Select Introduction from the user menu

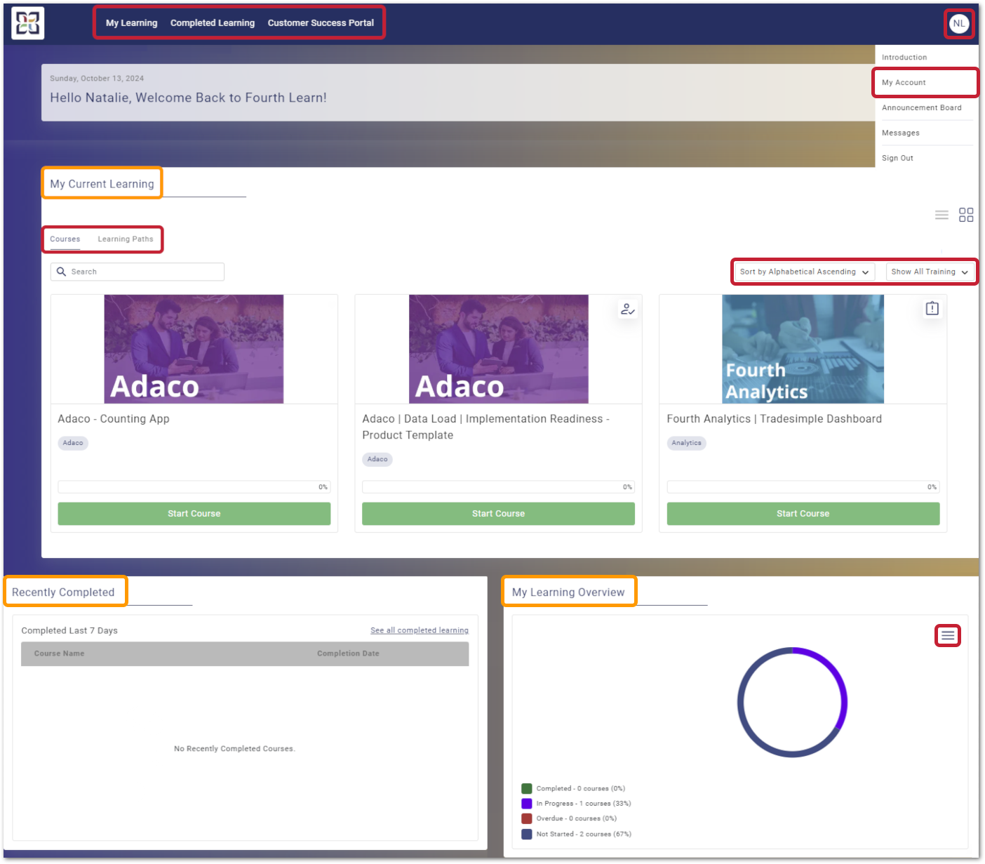(x=904, y=58)
